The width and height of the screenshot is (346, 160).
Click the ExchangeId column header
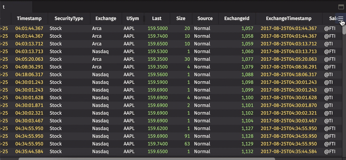click(x=237, y=19)
